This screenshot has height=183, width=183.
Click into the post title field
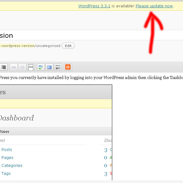[91, 35]
